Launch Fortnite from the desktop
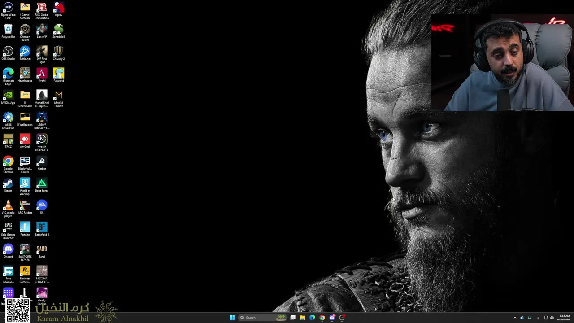This screenshot has width=574, height=323. (25, 229)
